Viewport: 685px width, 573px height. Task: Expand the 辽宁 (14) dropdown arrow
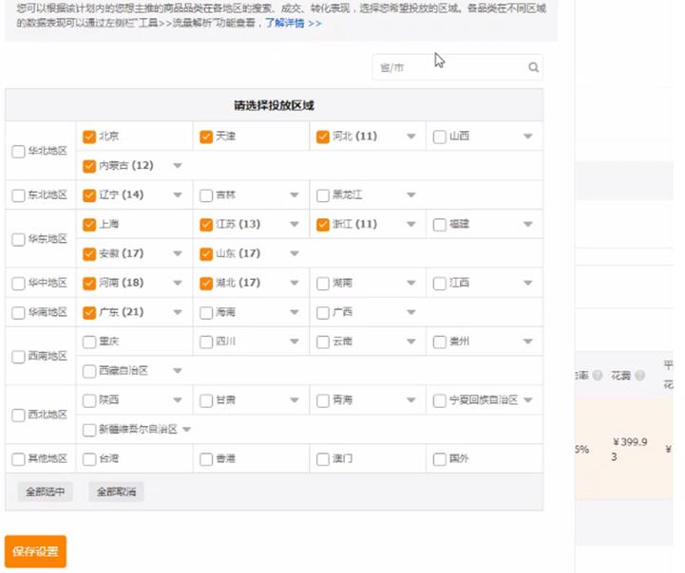coord(178,194)
